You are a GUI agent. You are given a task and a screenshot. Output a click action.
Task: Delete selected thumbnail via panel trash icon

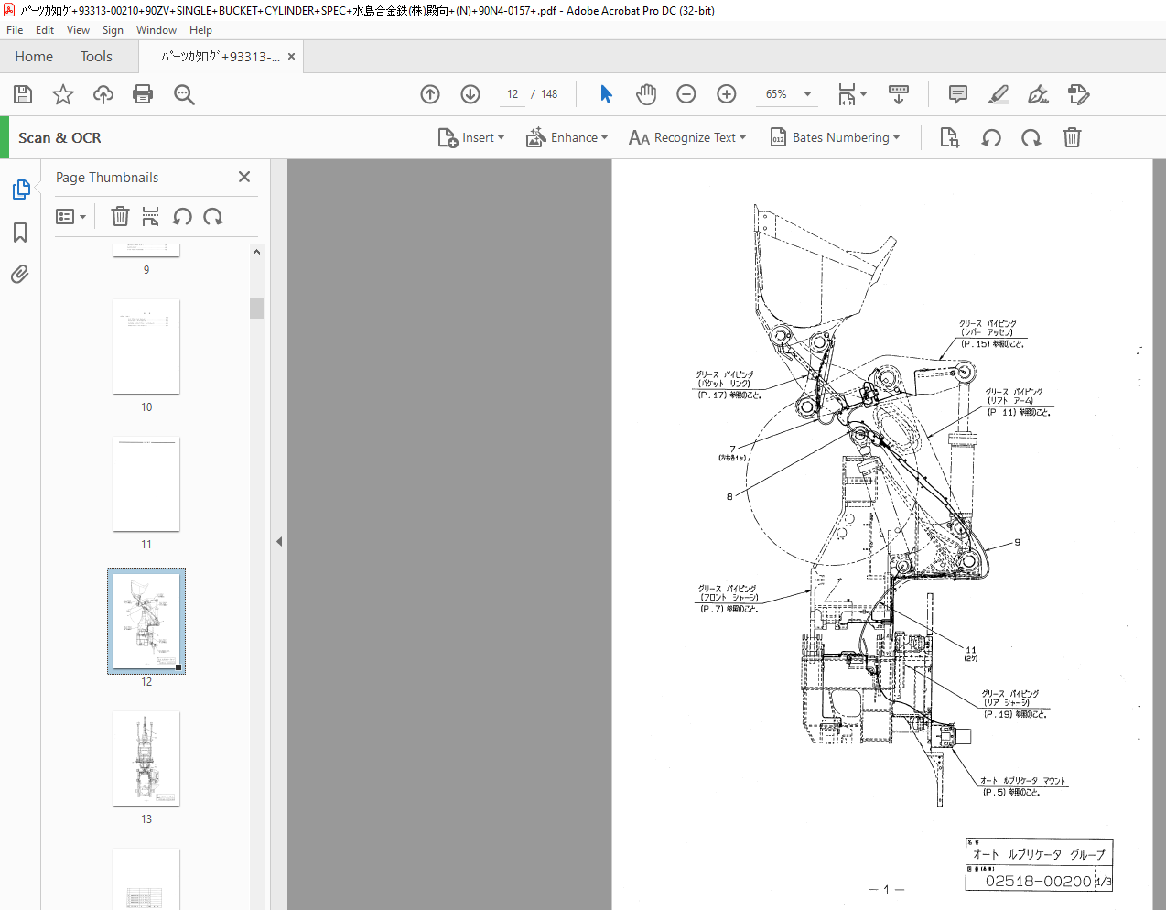(120, 216)
